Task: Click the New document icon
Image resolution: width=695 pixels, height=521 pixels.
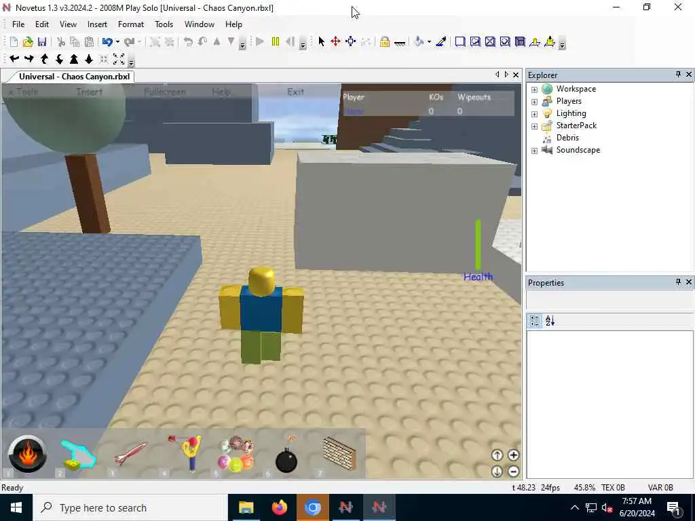Action: (14, 41)
